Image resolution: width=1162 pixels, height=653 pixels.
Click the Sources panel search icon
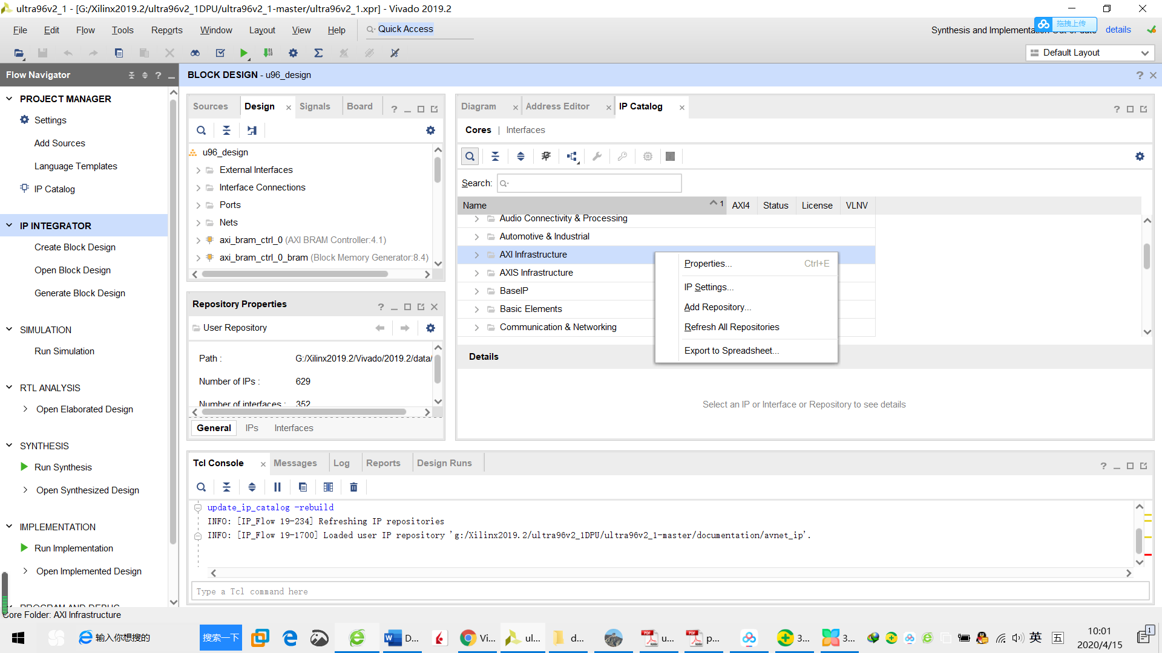pyautogui.click(x=201, y=130)
